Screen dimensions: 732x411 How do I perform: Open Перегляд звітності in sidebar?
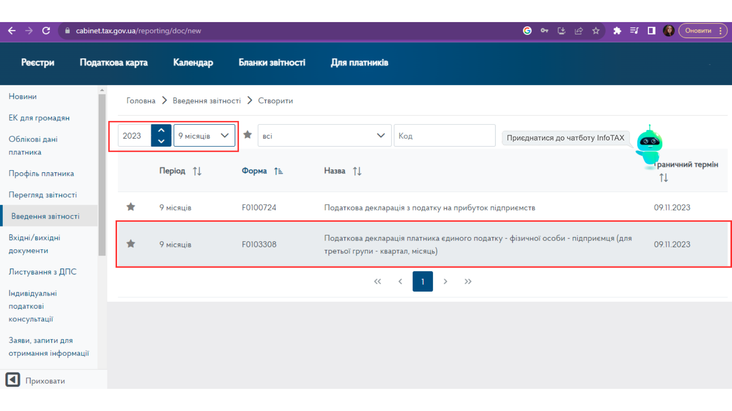click(x=43, y=195)
